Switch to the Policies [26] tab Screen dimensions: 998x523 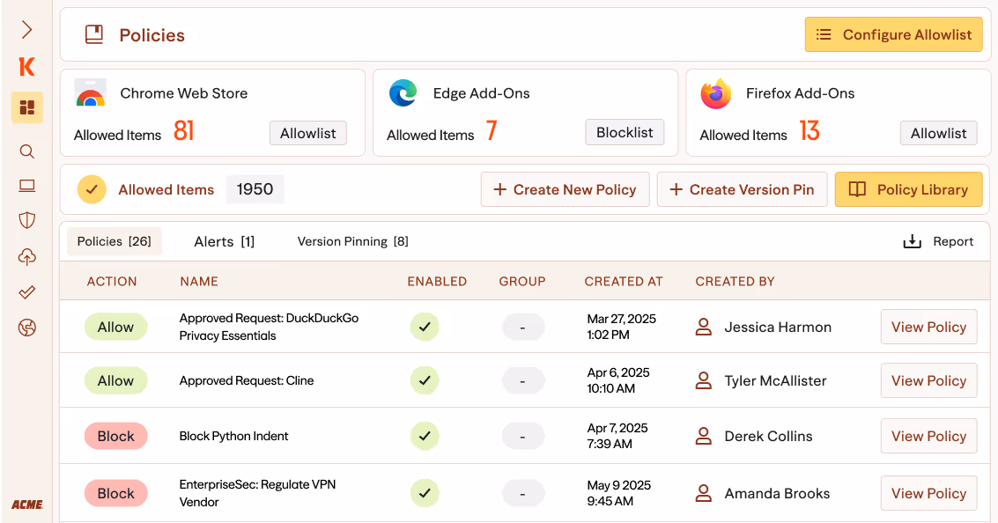click(x=115, y=241)
